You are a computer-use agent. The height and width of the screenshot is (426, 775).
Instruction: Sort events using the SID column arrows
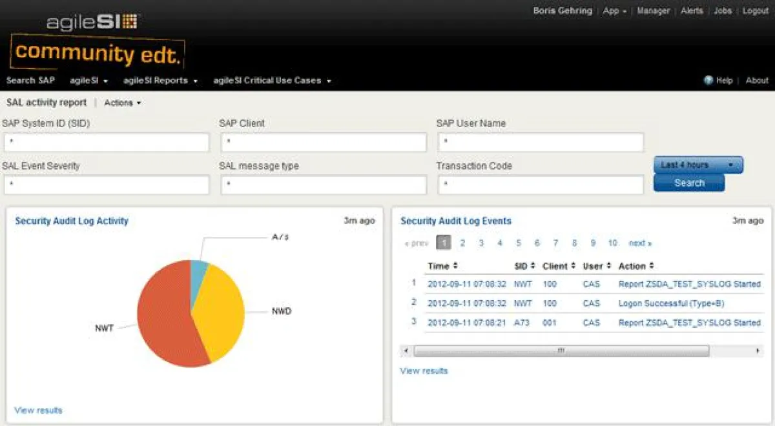tap(532, 266)
